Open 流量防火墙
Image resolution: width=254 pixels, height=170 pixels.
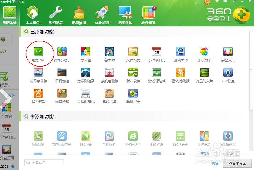pyautogui.click(x=205, y=75)
